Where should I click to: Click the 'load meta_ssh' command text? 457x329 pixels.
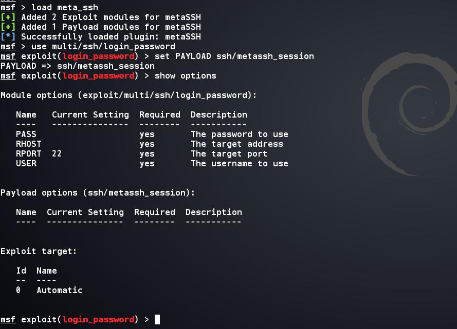[x=65, y=7]
